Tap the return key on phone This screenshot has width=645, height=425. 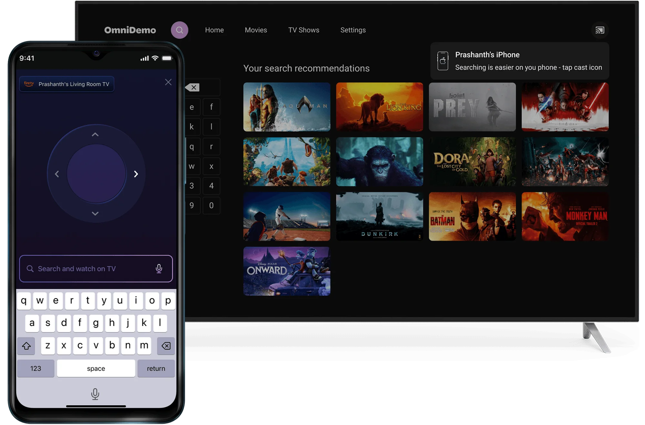tap(156, 368)
